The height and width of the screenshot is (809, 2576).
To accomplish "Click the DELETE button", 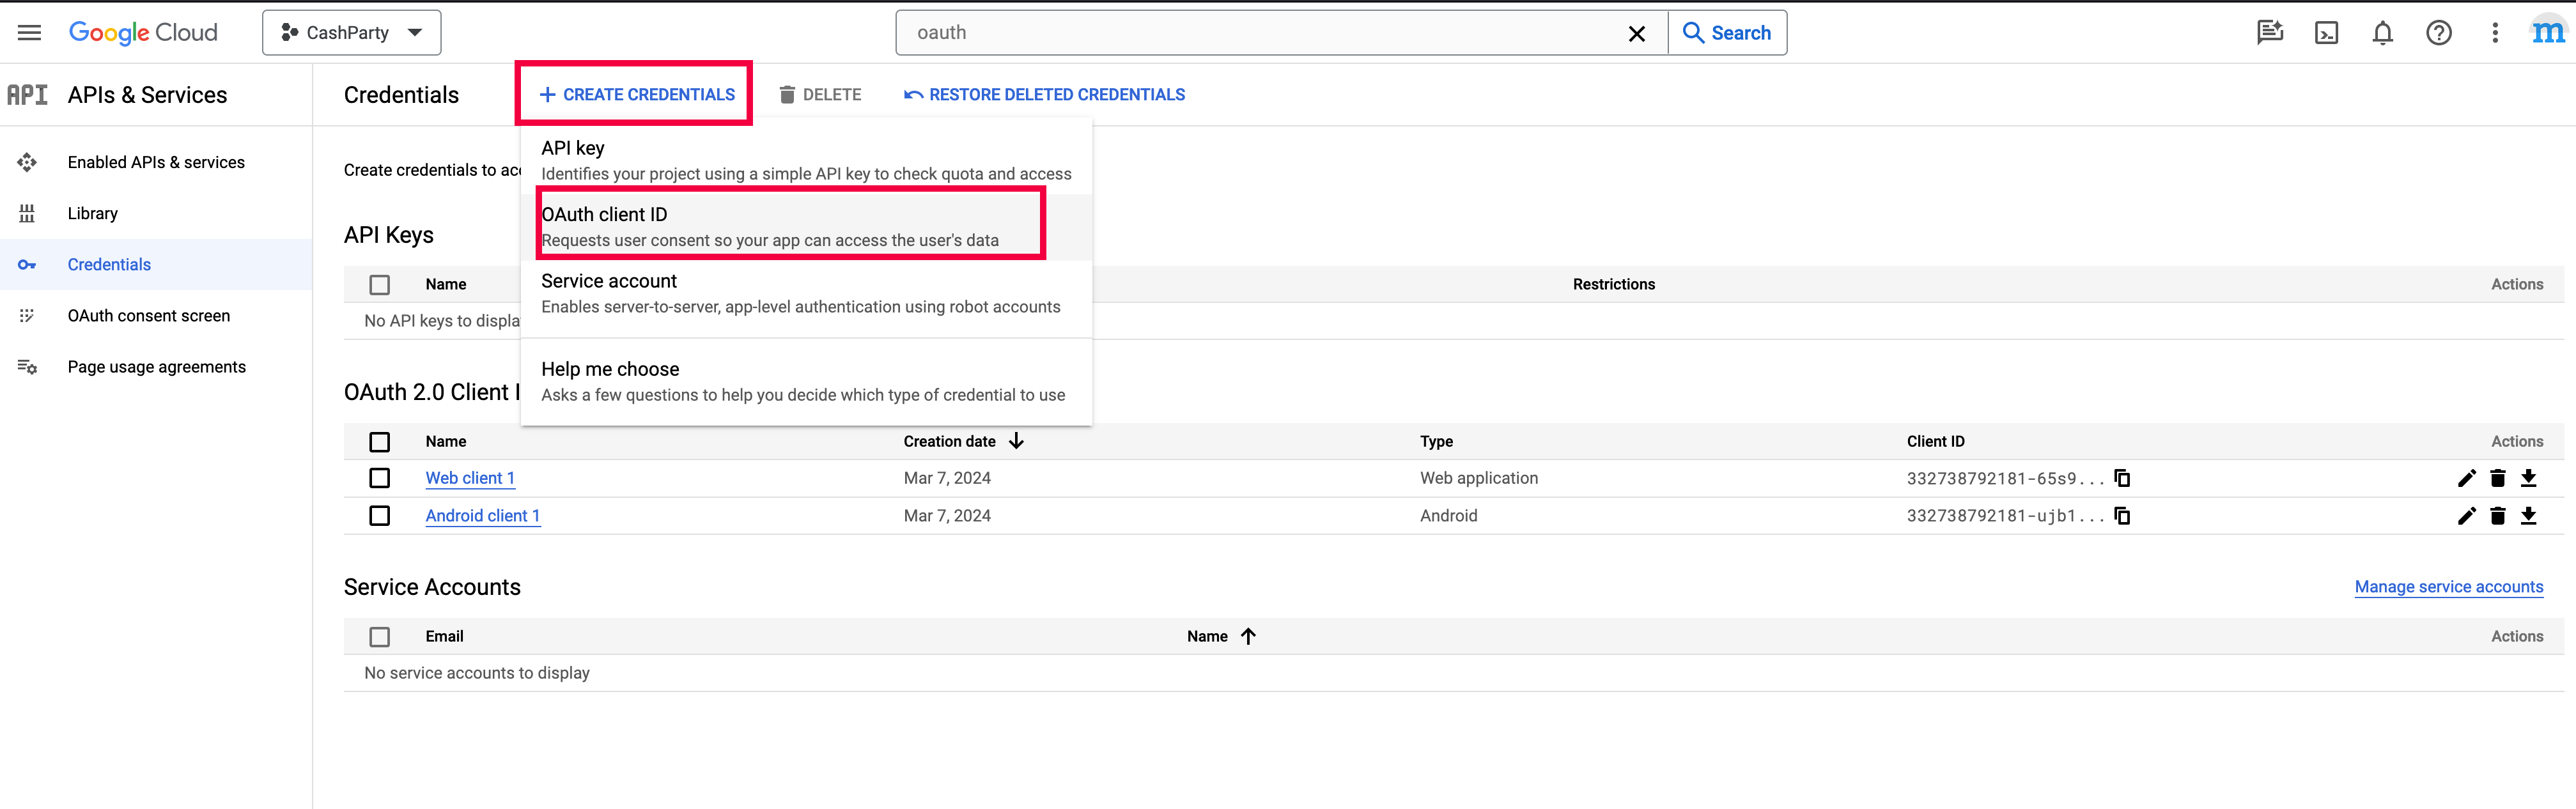I will click(820, 94).
